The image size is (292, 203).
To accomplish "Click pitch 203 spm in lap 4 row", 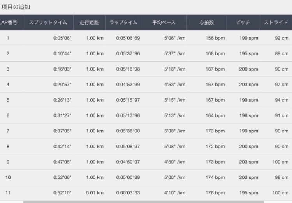I will coord(249,85).
